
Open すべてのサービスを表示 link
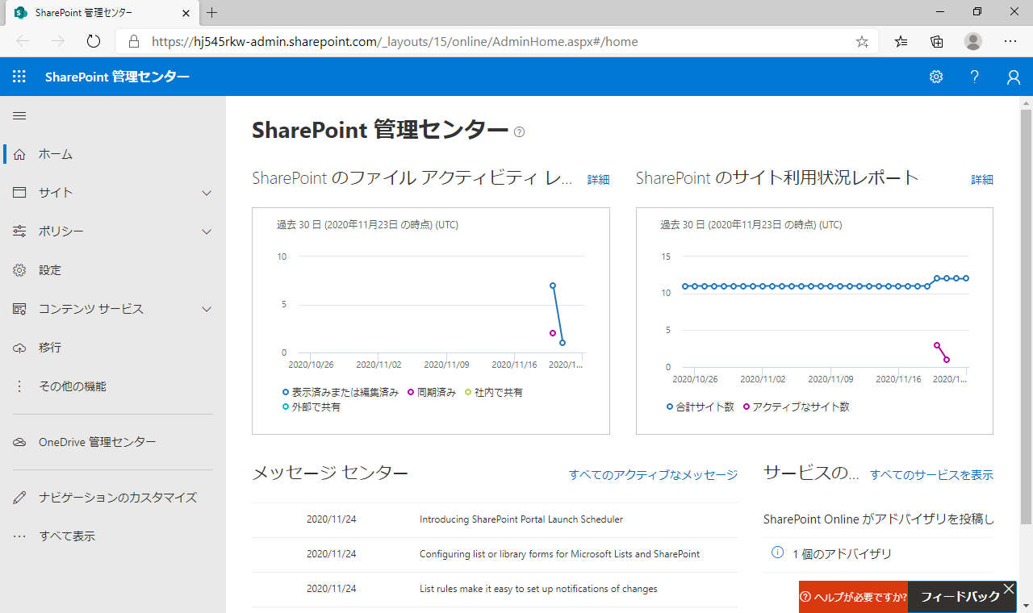931,475
